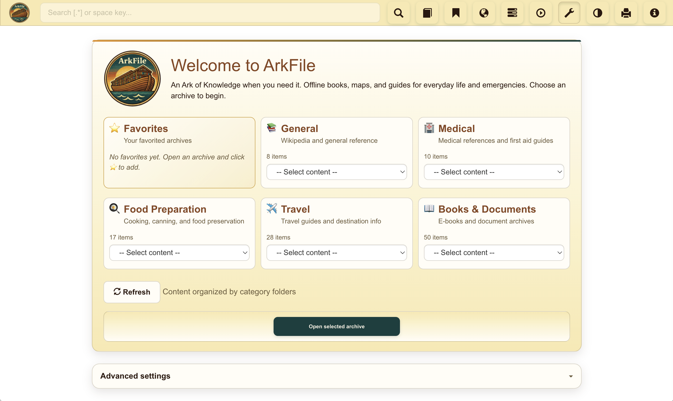
Task: Open settings with the wrench icon
Action: click(x=569, y=13)
